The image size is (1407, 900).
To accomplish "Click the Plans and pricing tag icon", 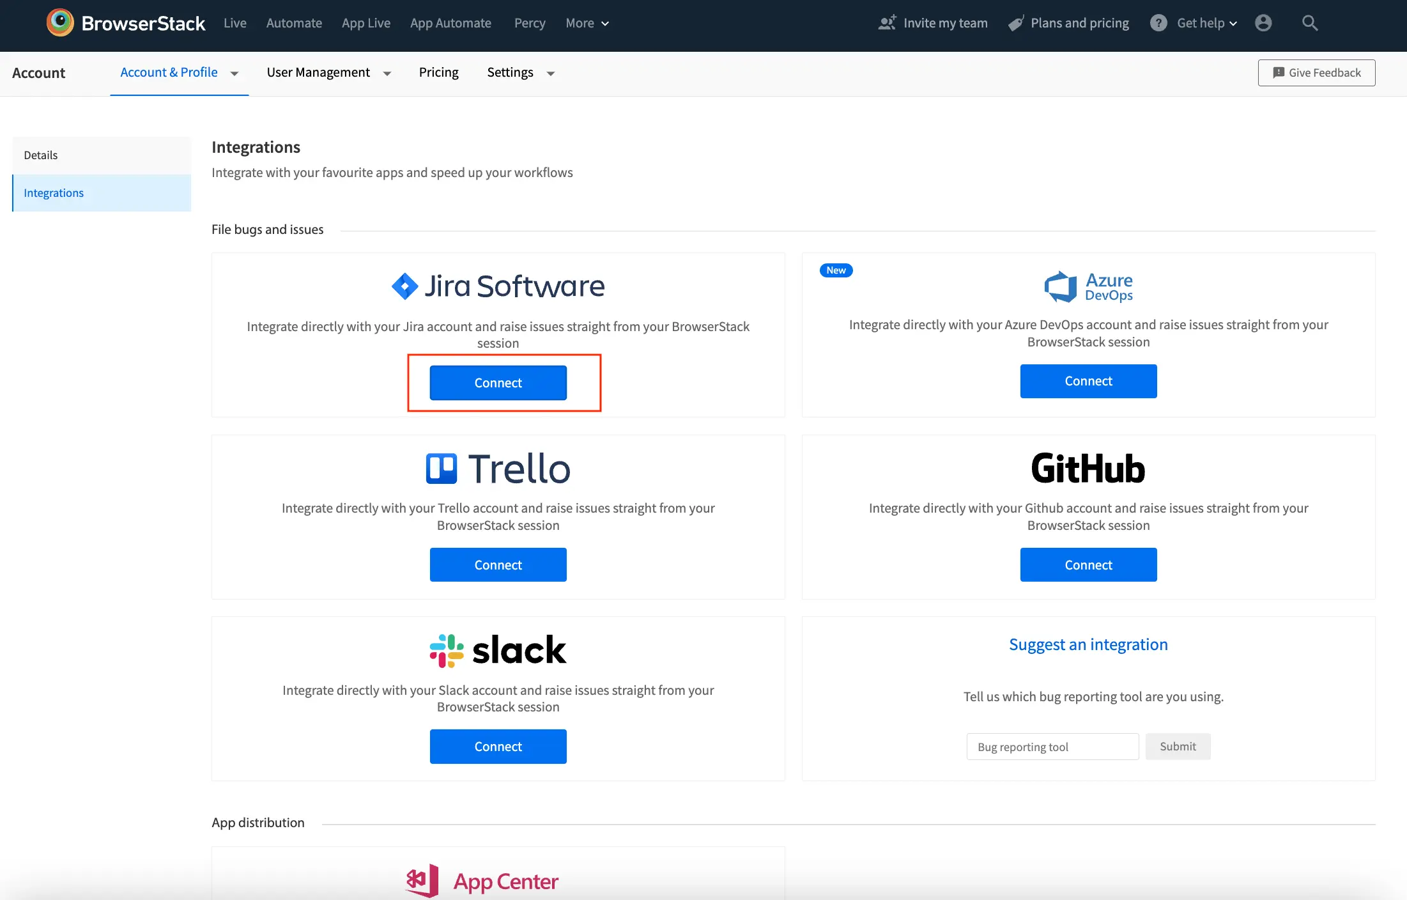I will pyautogui.click(x=1016, y=24).
